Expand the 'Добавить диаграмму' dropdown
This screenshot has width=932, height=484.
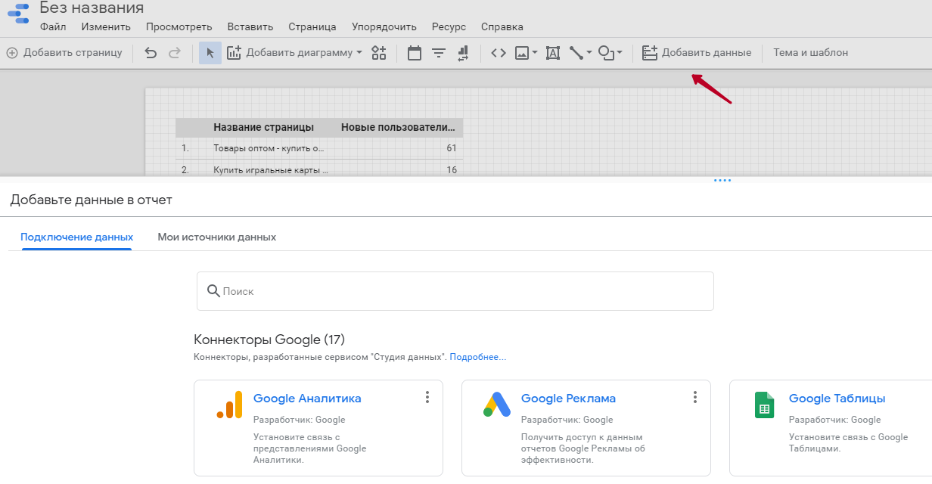359,53
